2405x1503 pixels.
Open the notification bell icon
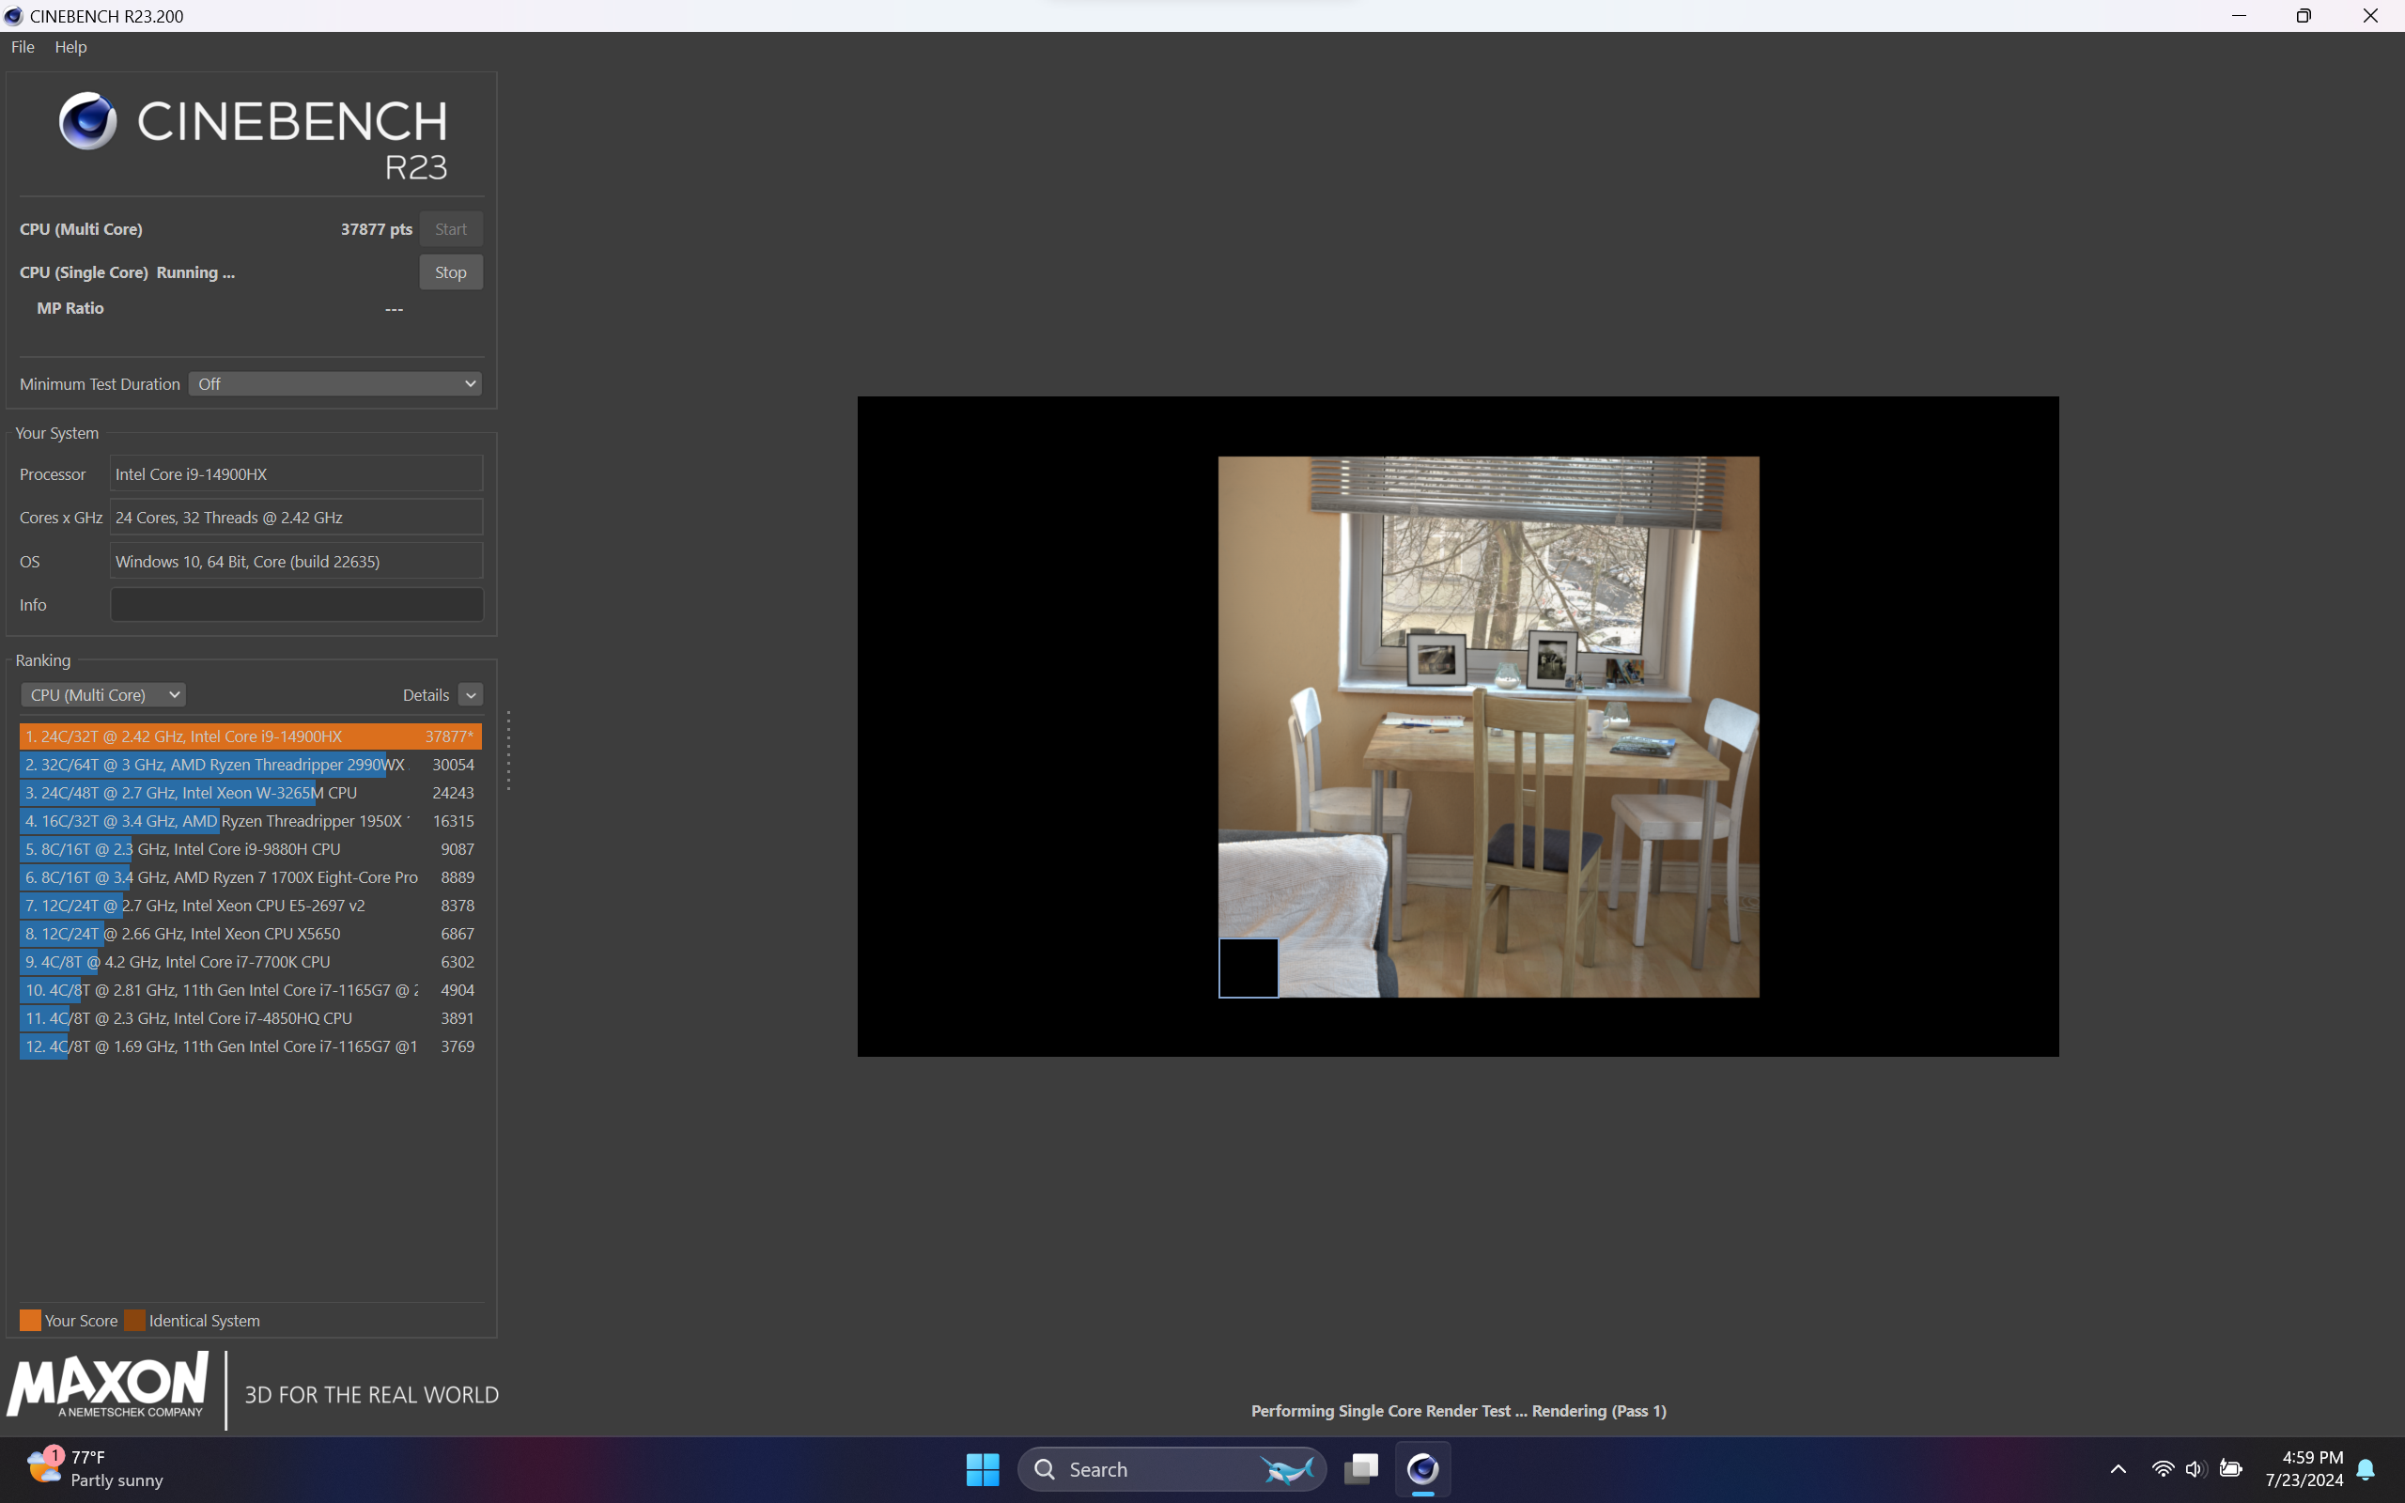(x=2366, y=1469)
